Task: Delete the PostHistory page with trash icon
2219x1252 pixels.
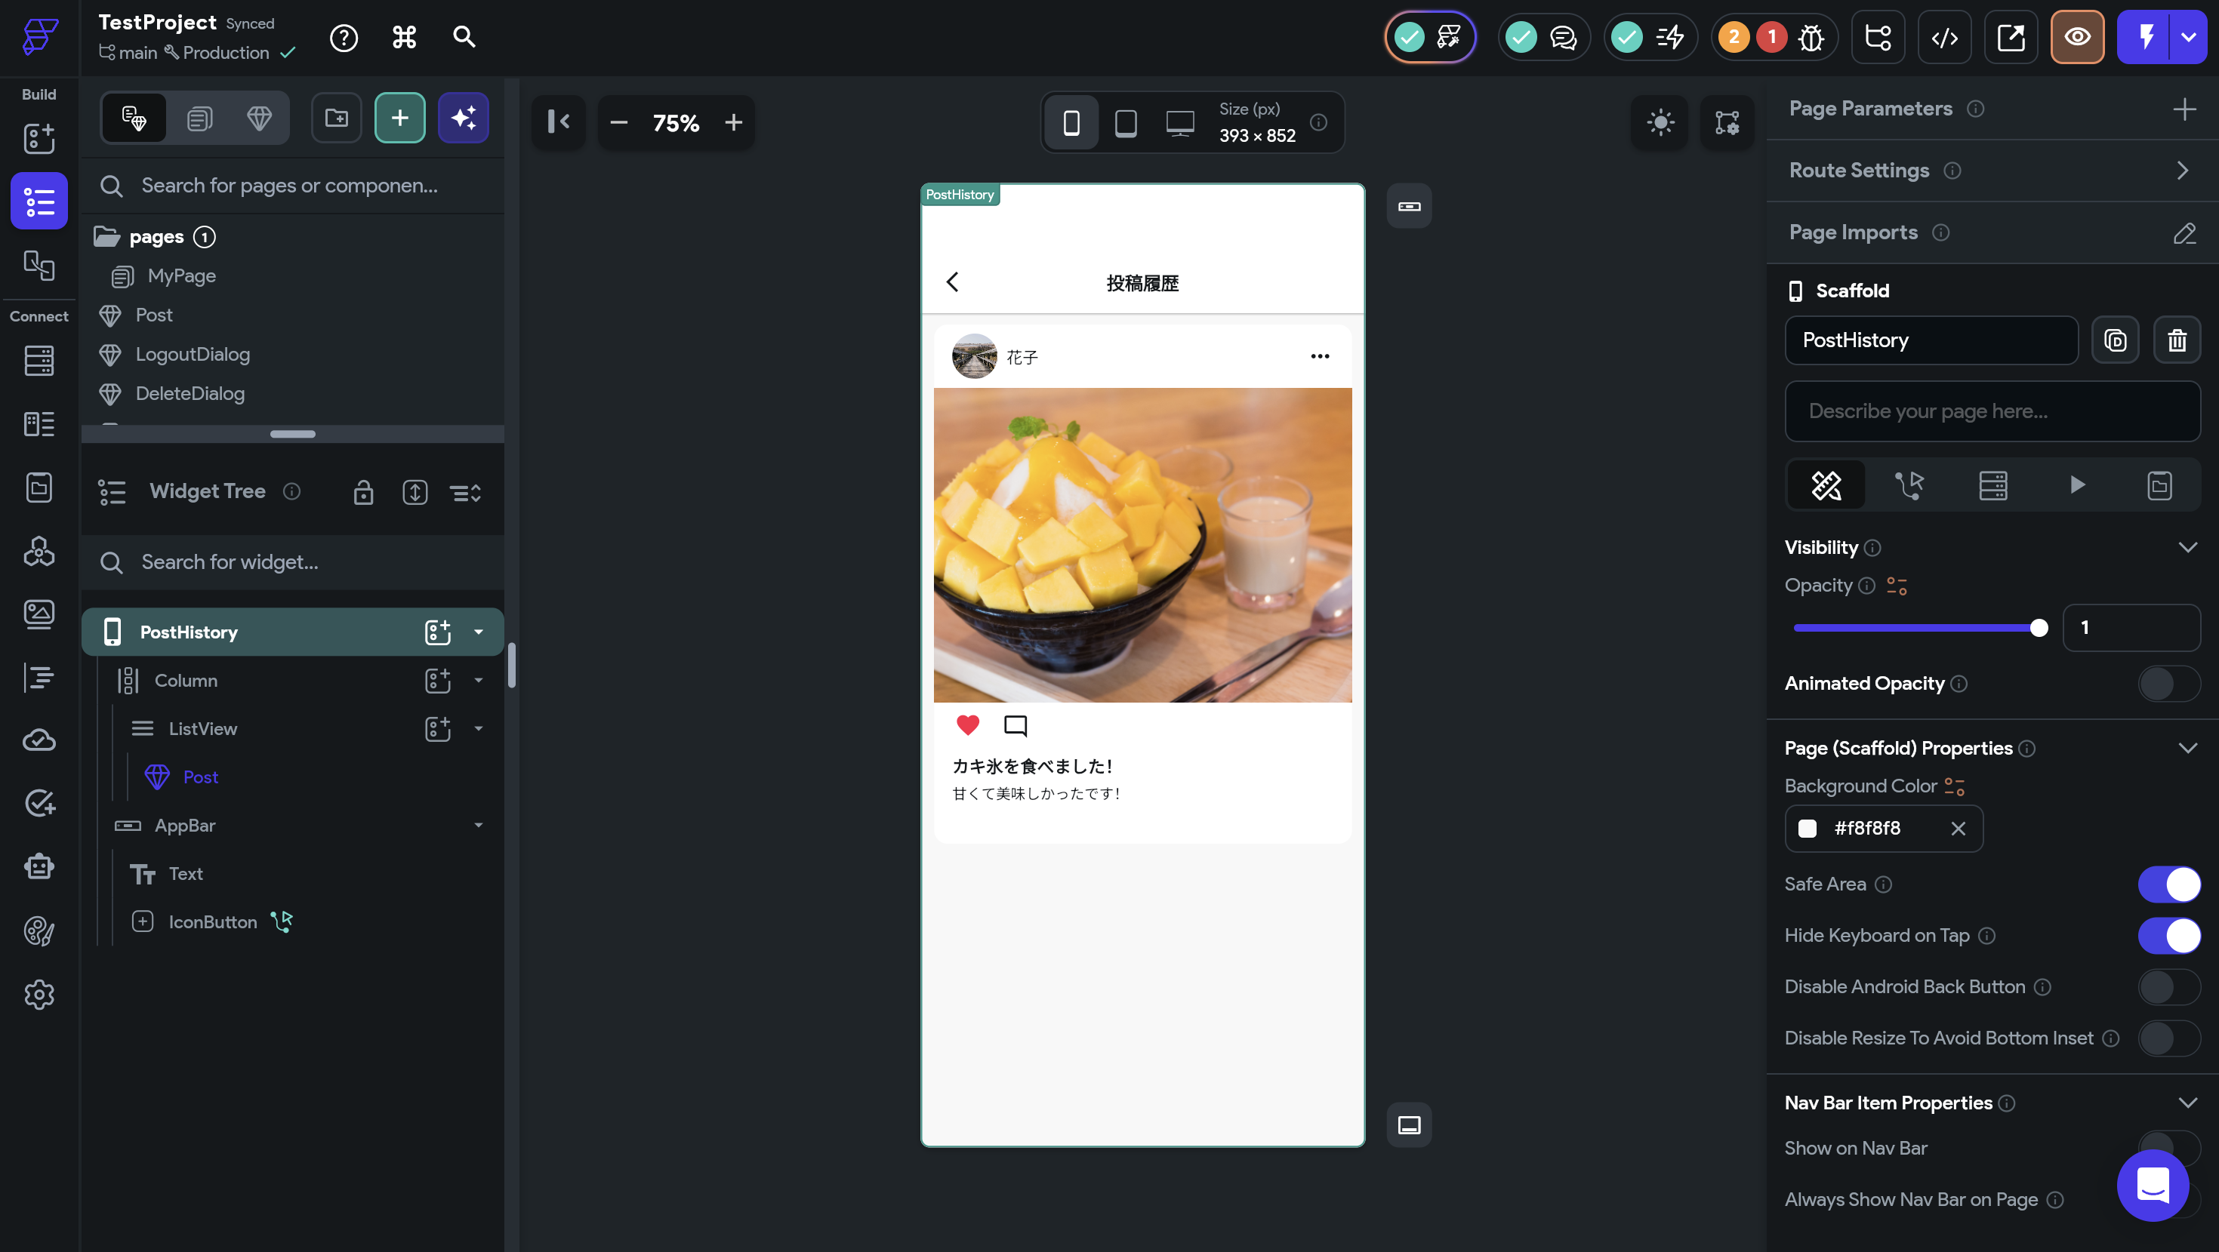Action: pyautogui.click(x=2177, y=340)
